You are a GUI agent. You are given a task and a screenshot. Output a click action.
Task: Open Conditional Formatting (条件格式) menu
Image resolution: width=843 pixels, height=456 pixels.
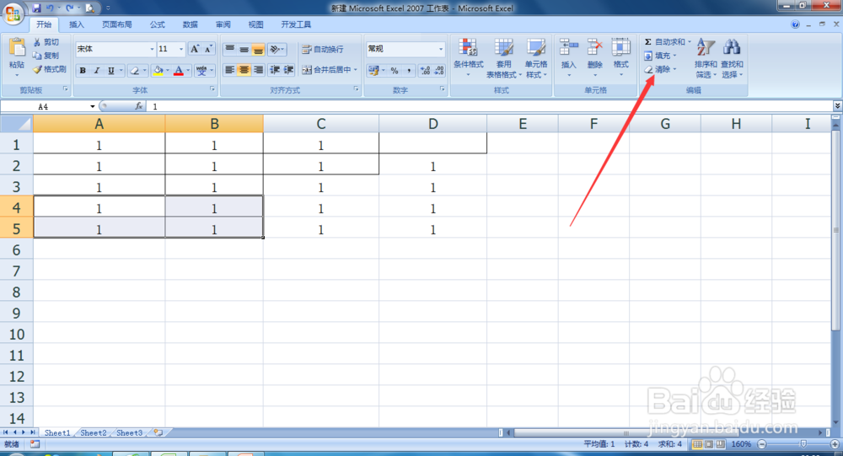[x=468, y=58]
